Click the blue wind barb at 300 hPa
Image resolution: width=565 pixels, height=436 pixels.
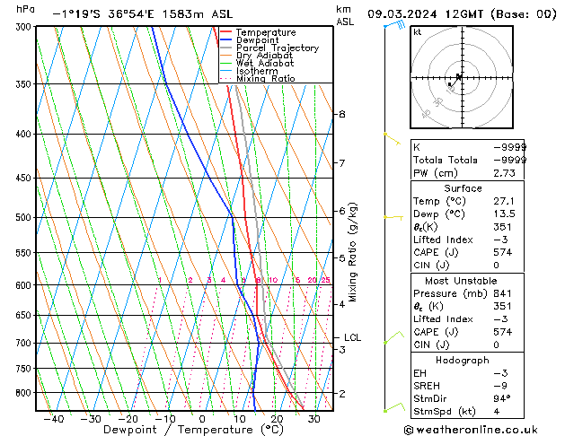click(394, 25)
